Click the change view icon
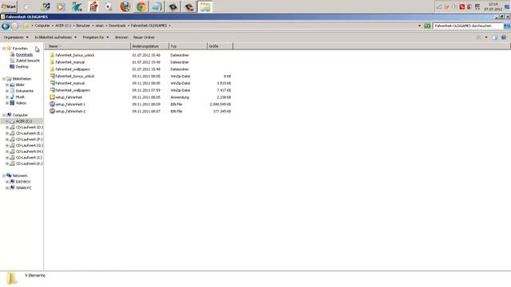The width and height of the screenshot is (511, 287). tap(478, 37)
